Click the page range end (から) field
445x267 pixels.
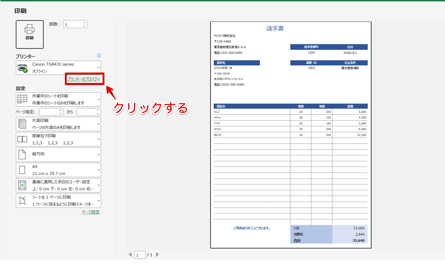[86, 112]
